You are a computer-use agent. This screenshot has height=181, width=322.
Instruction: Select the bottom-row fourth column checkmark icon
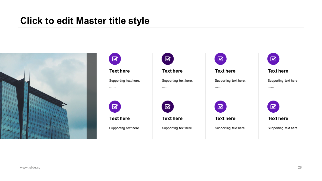pyautogui.click(x=273, y=107)
